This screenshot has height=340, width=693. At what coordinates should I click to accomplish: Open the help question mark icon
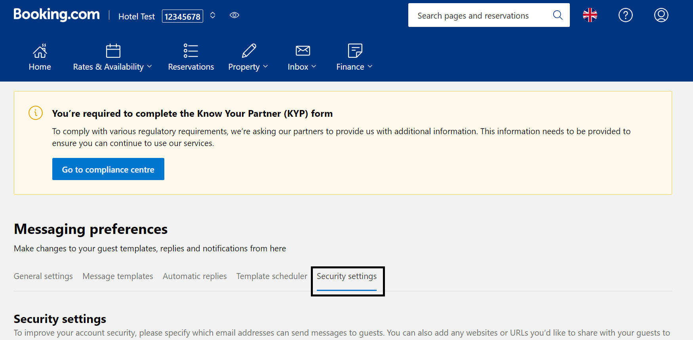(626, 15)
